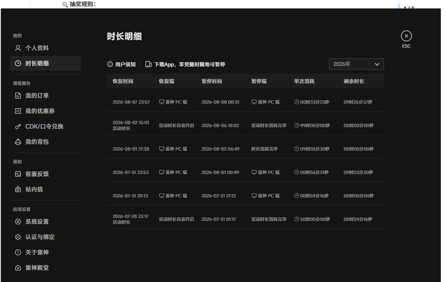Open the 2026年 year dropdown
Screen dimensions: 446x282
(357, 64)
